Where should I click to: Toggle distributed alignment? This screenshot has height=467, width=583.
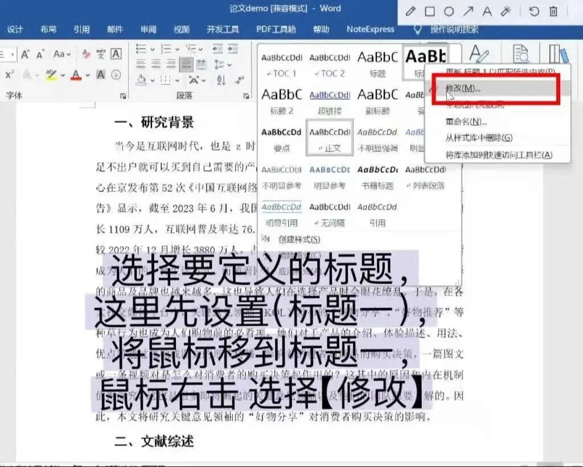[202, 64]
